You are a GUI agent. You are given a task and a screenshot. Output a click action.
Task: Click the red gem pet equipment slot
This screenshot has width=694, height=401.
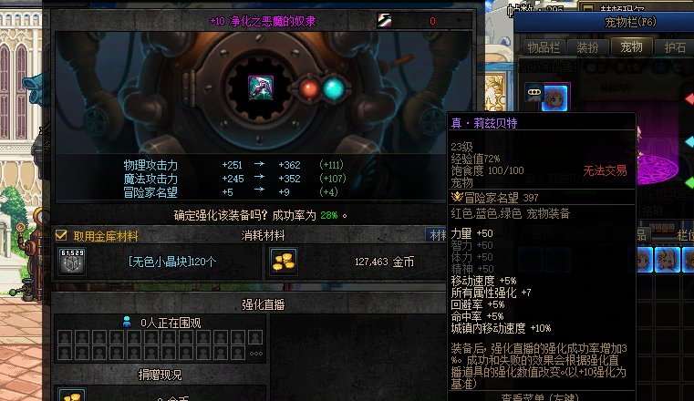click(689, 99)
